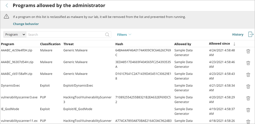Viewport: 255px width, 124px height.
Task: Click hash starting D161CF641C2A7143
Action: point(143,76)
